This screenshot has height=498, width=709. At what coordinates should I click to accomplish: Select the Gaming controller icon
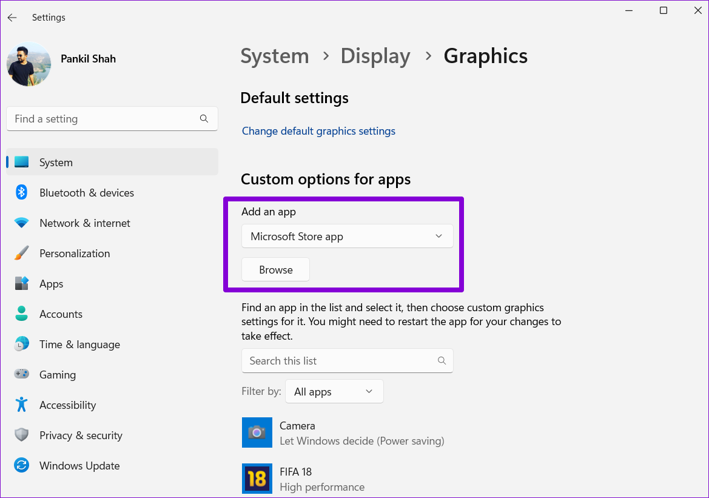pos(22,375)
